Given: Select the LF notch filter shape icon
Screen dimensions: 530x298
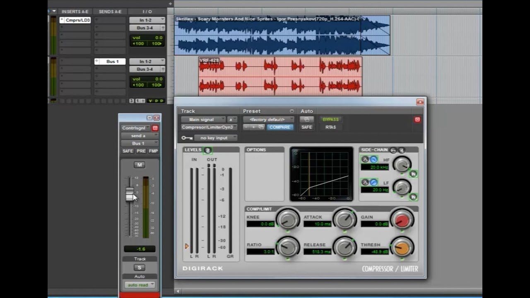Looking at the screenshot, I should tap(365, 183).
